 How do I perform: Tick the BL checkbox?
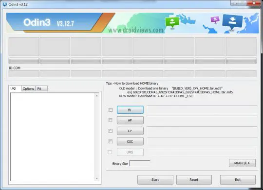[x=111, y=110]
